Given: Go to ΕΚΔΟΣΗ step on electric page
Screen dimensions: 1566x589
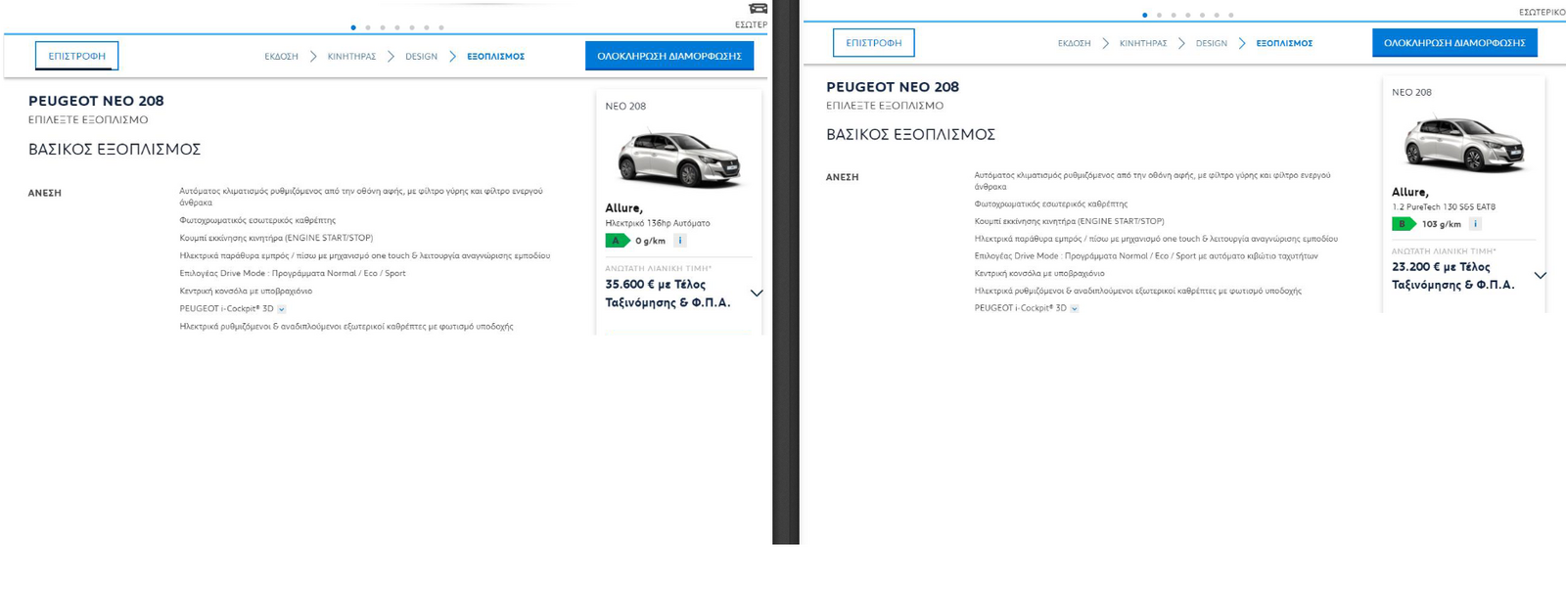Looking at the screenshot, I should pyautogui.click(x=281, y=57).
